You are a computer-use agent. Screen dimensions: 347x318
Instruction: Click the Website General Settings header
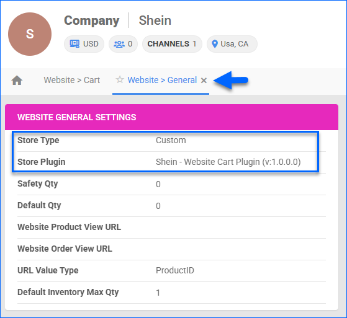tap(171, 117)
